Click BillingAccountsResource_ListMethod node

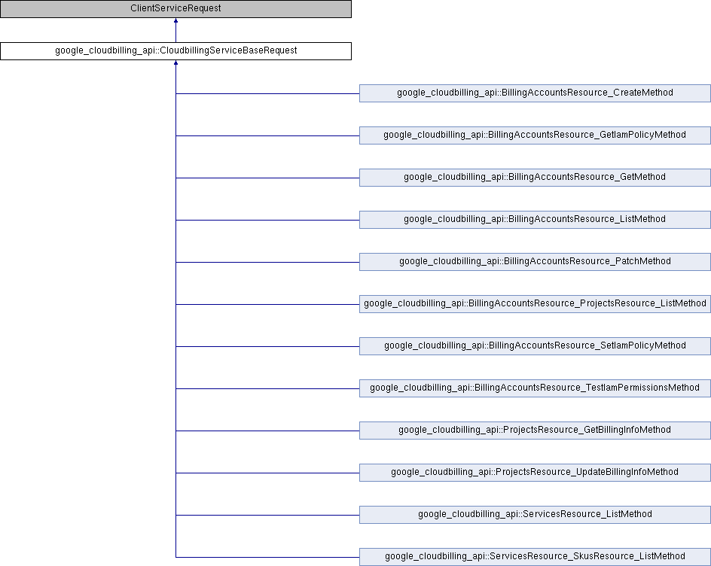535,219
